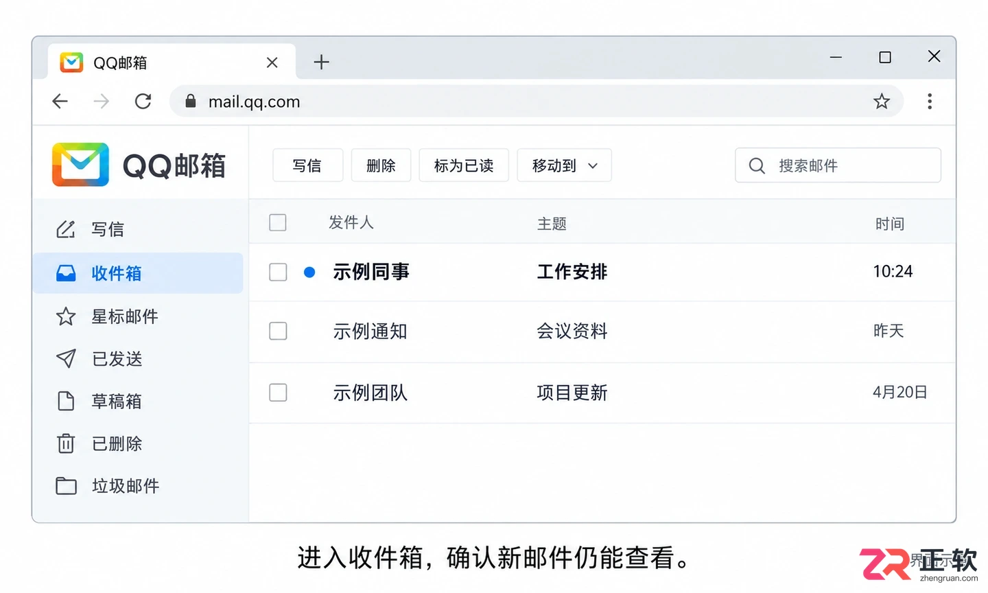Click the sender name 示例团队

pos(370,393)
